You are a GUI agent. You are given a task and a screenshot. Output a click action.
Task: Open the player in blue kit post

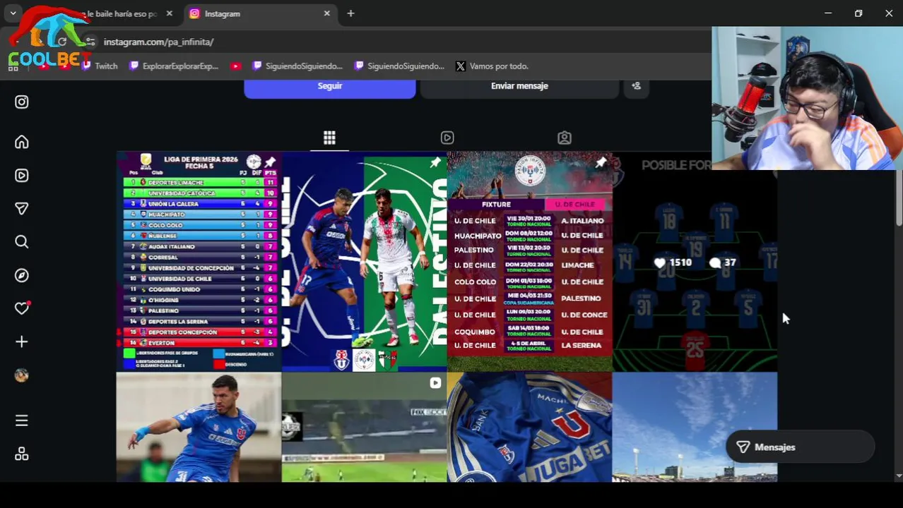[x=199, y=428]
